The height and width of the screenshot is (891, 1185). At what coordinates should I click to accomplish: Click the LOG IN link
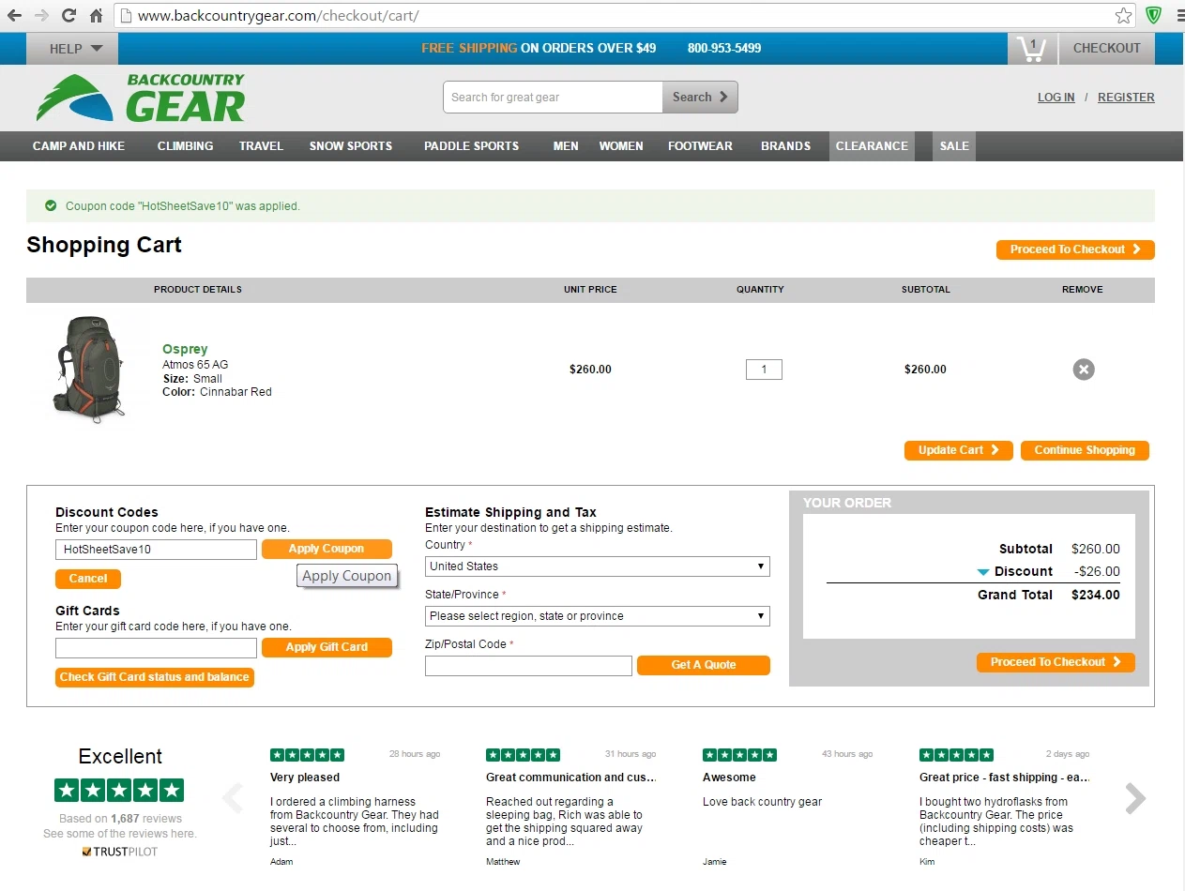click(x=1056, y=98)
